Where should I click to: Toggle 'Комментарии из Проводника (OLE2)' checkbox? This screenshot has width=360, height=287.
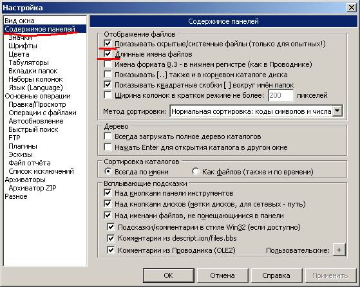pos(111,250)
